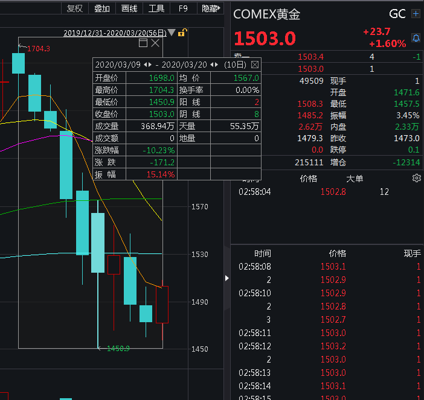Click the 昨收 value 1473.0

pos(406,138)
